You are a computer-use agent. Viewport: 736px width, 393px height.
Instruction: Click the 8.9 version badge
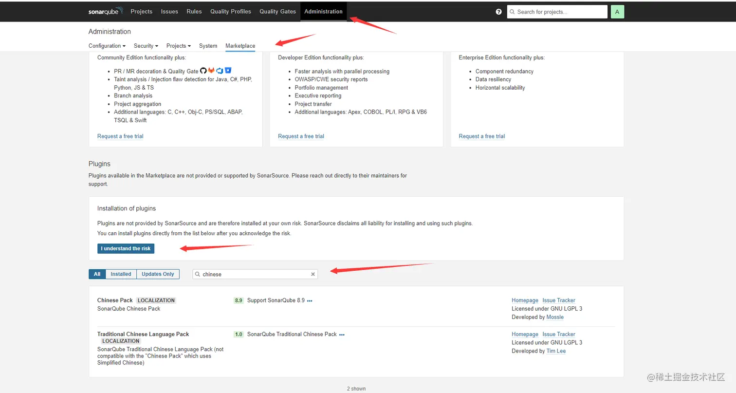coord(239,300)
